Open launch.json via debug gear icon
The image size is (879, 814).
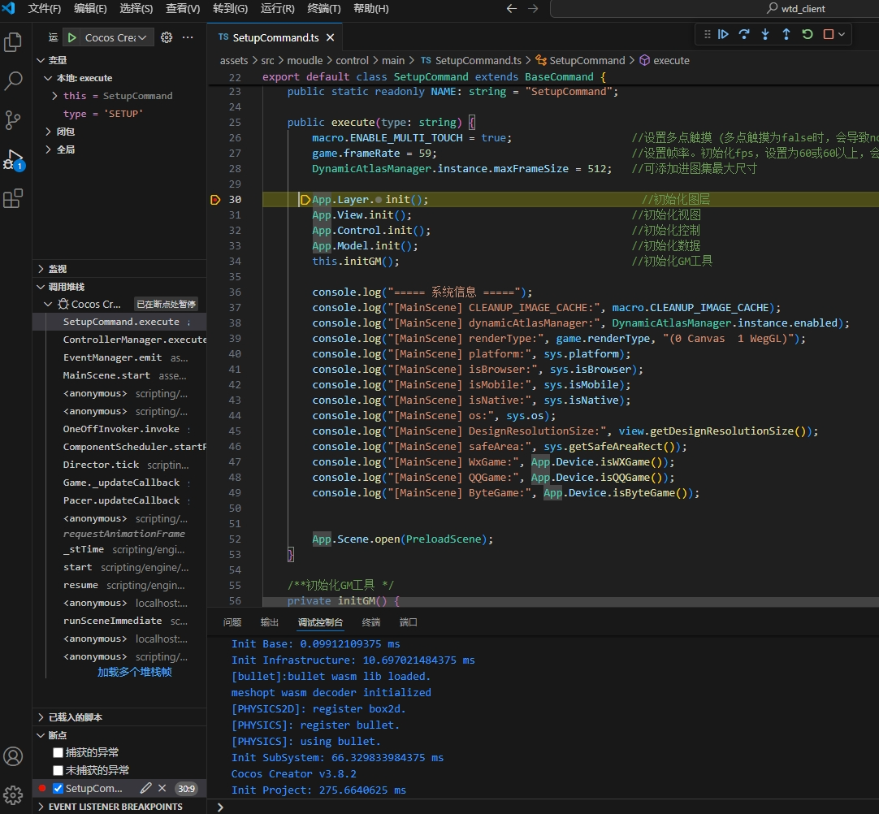pos(167,37)
